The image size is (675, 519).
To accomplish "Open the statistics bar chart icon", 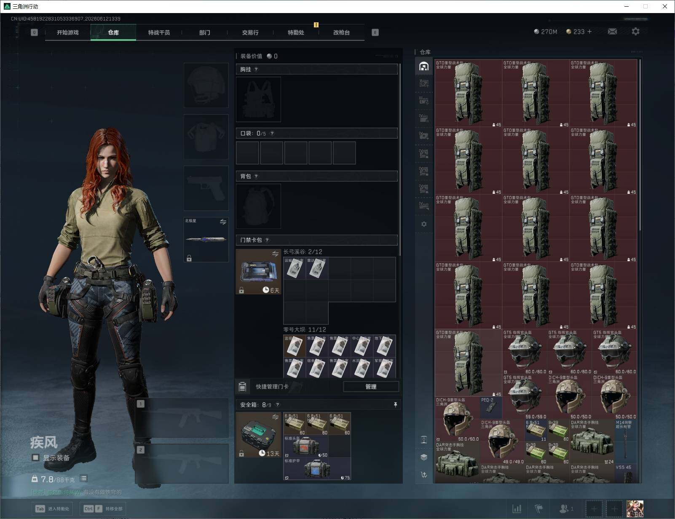I will coord(517,509).
